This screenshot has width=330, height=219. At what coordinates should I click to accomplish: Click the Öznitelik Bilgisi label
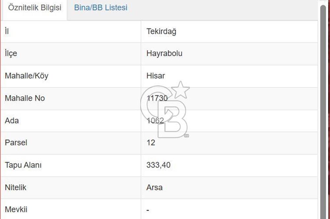(x=34, y=8)
